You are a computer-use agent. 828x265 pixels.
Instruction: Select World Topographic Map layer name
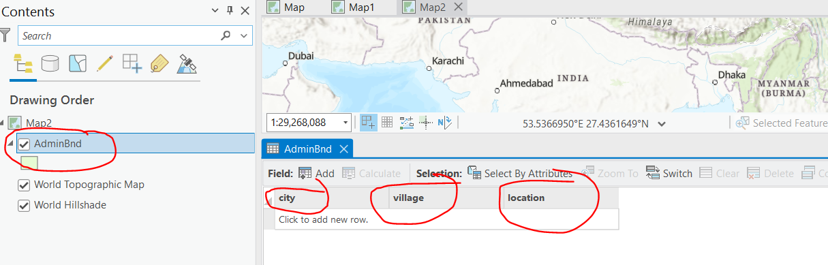(x=89, y=185)
